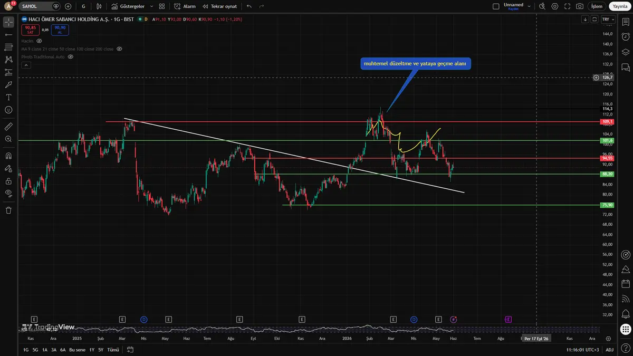Add a symbol to compare with plus icon
633x356 pixels.
pyautogui.click(x=68, y=6)
